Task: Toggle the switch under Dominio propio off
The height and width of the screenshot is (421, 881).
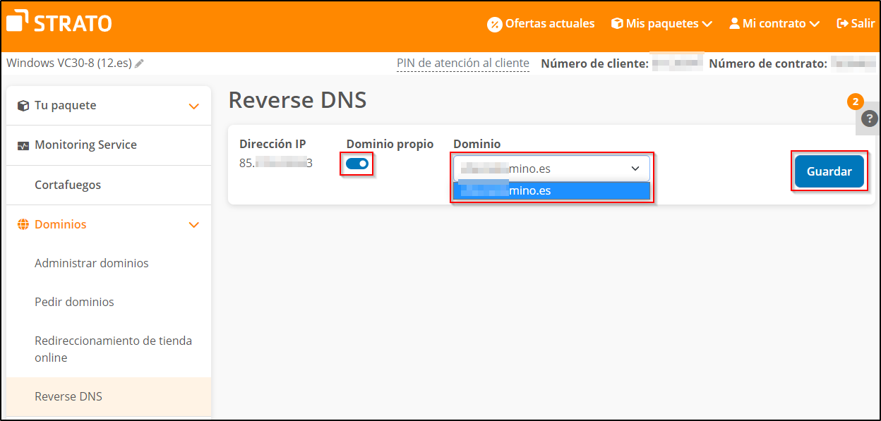Action: tap(356, 163)
